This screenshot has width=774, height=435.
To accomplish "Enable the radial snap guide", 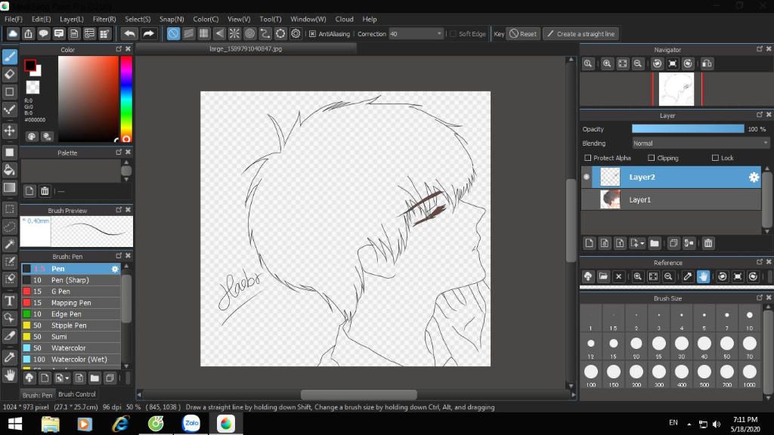I will click(234, 33).
